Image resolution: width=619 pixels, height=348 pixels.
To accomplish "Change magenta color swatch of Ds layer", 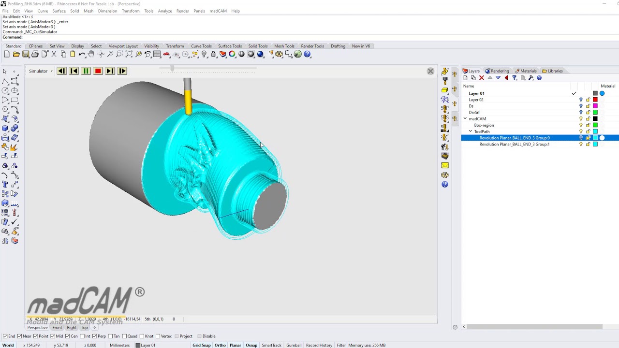I will 595,106.
